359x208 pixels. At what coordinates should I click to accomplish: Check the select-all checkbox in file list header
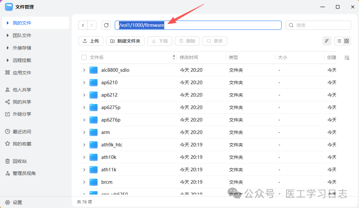[x=84, y=57]
